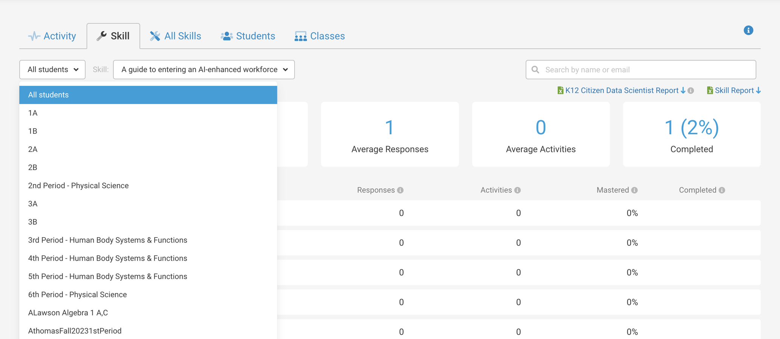
Task: Pick ALawson Algebra 1 A,C class
Action: (x=68, y=313)
